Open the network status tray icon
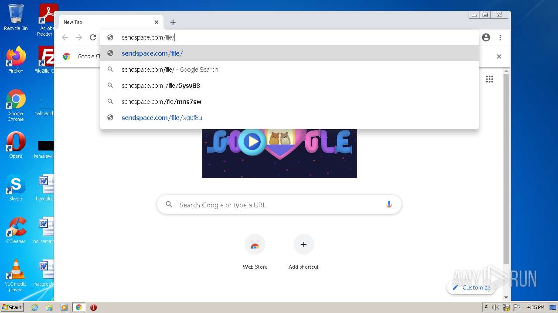558x313 pixels. coord(506,307)
